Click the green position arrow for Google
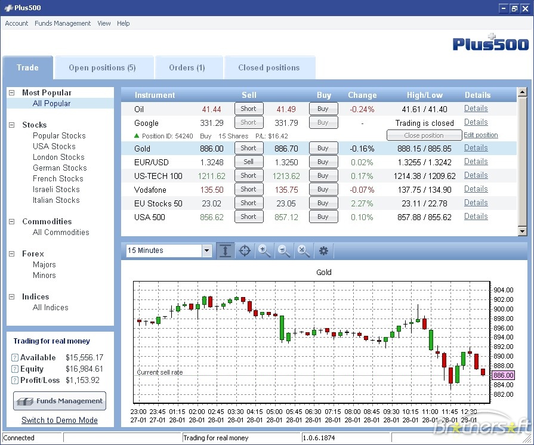Screen dimensions: 534x445 (x=137, y=135)
